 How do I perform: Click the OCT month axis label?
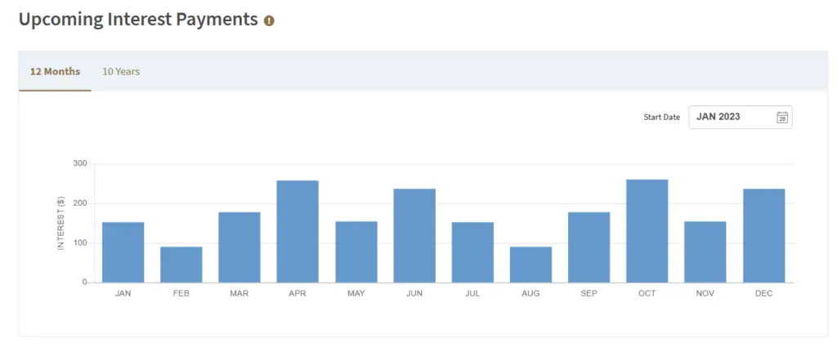click(x=647, y=294)
